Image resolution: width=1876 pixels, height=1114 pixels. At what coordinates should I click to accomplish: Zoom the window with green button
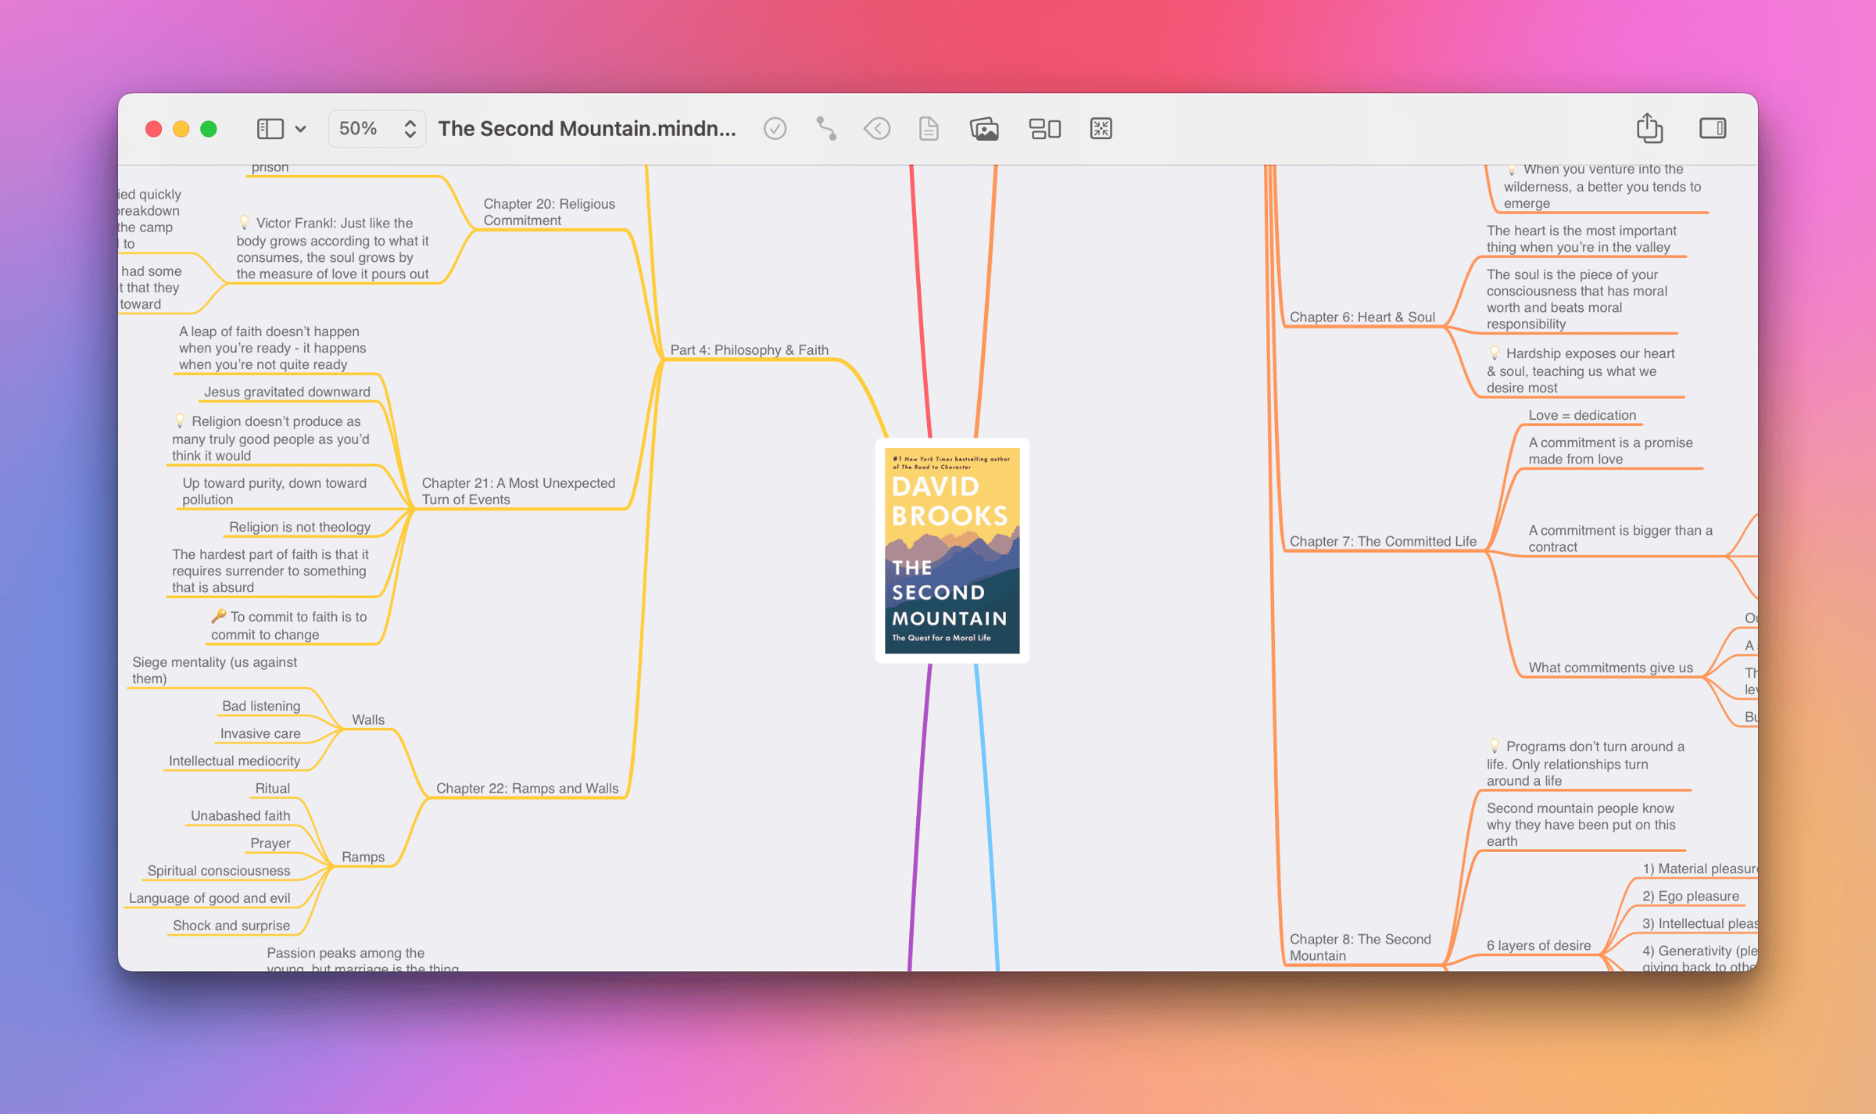click(209, 129)
